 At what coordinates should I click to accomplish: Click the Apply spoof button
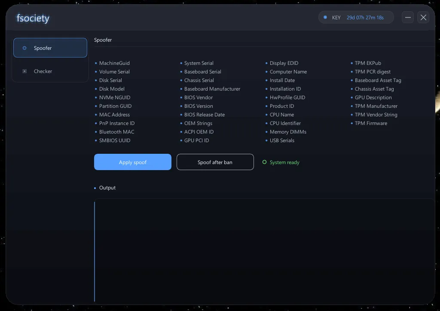point(133,162)
